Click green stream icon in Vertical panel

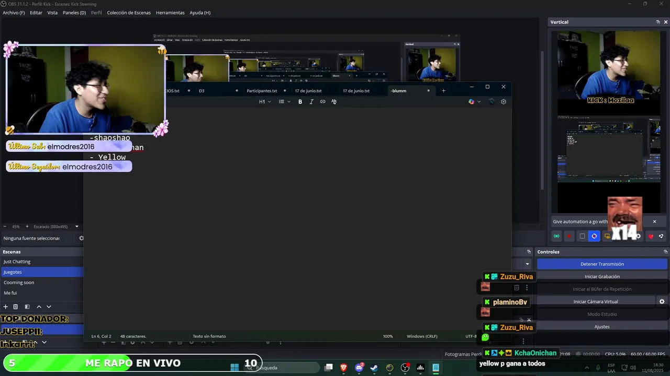[556, 236]
